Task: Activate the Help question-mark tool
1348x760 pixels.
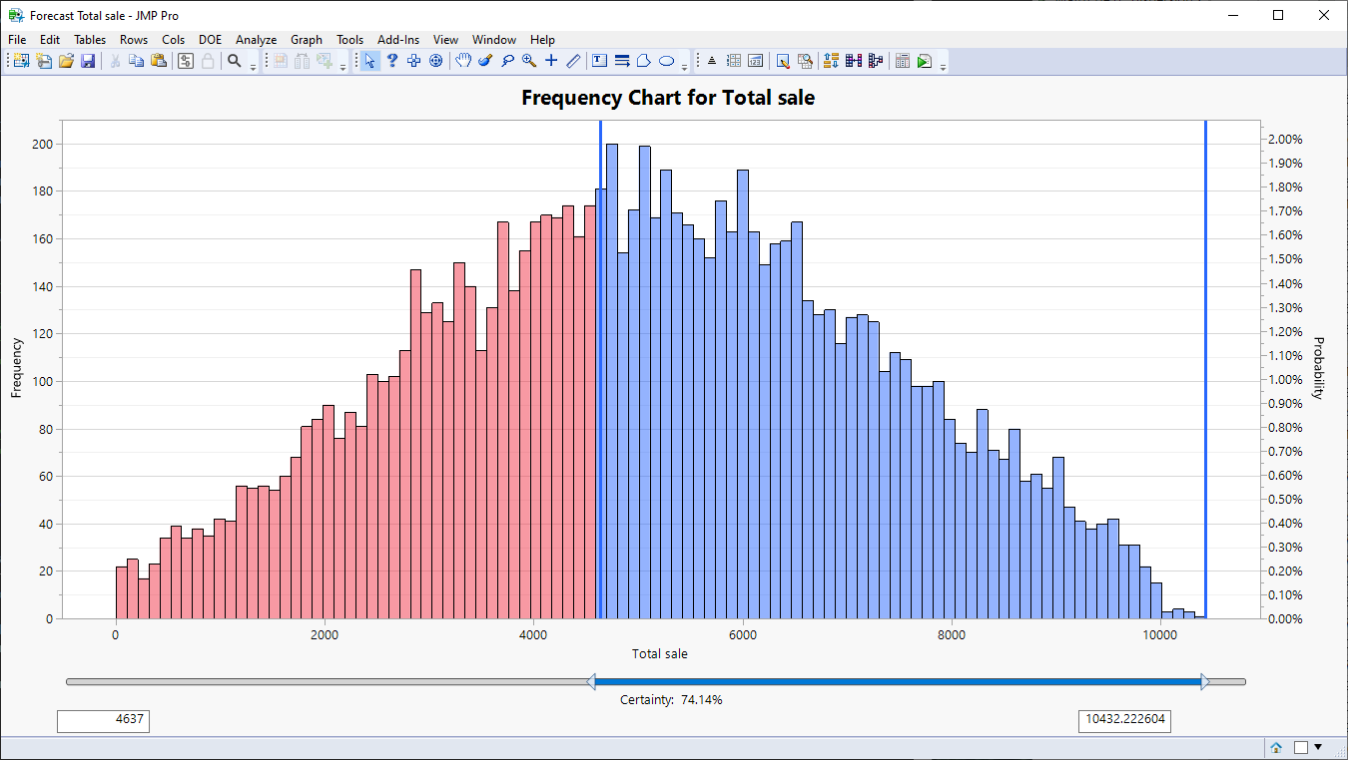Action: [391, 60]
